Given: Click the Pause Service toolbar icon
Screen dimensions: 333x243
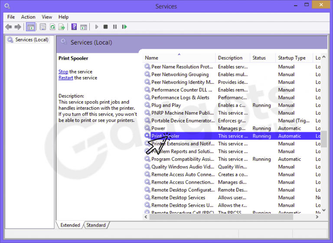Looking at the screenshot, I should (115, 27).
